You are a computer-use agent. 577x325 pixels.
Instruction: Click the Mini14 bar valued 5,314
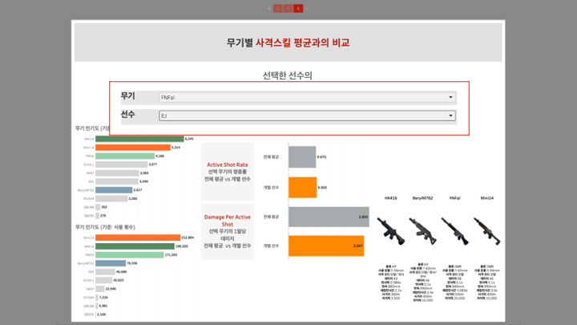(133, 148)
